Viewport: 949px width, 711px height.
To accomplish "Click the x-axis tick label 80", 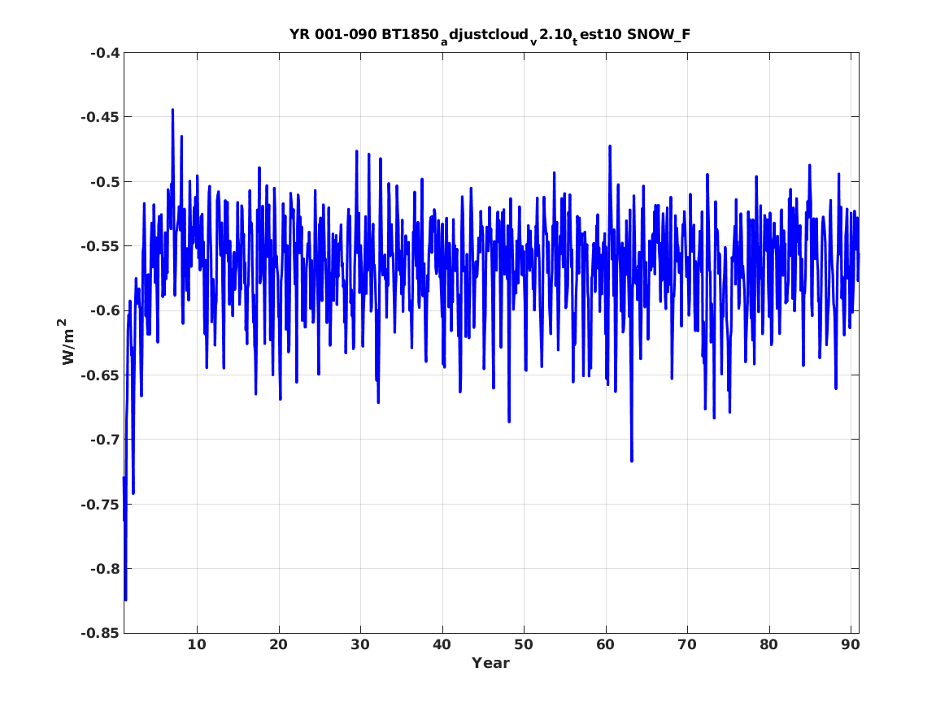I will (x=768, y=645).
